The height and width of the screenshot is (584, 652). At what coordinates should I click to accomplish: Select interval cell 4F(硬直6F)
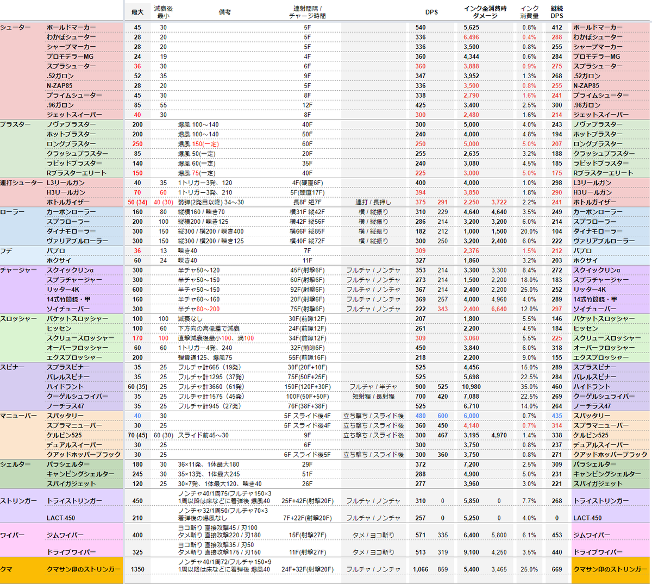pos(308,183)
